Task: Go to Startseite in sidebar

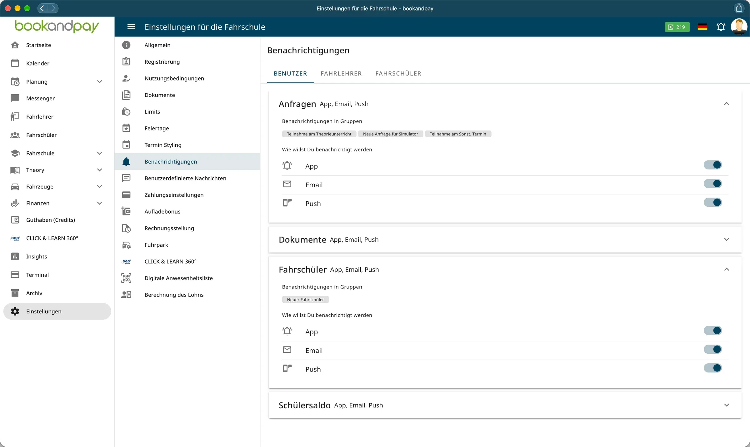Action: (57, 45)
